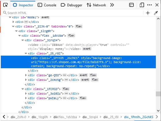Viewport: 161px width, 121px height.
Task: Collapse the _3zrqI4 div node
Action: coord(23,40)
